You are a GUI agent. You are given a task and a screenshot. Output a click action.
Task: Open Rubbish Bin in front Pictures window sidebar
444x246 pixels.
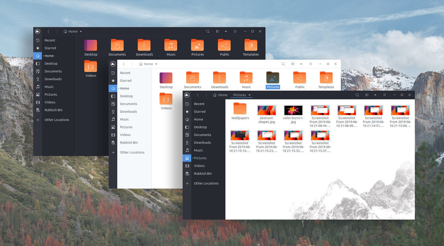click(x=203, y=173)
